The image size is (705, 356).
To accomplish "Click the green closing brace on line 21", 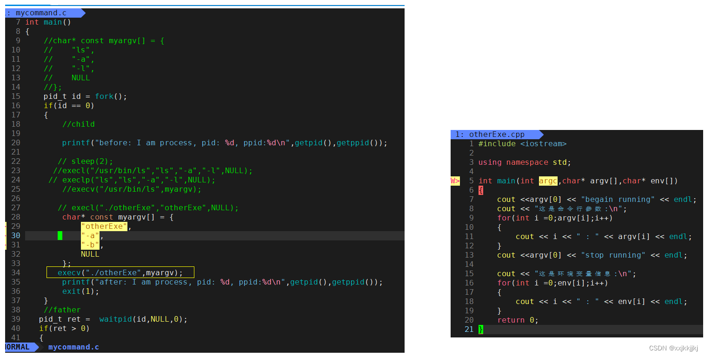I will [481, 329].
